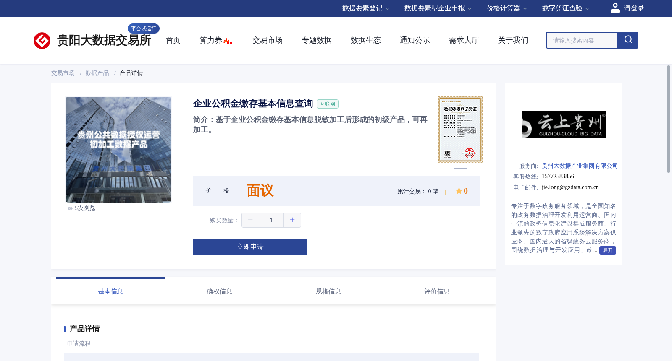Click the product title 企业公积金缴存基本信息查询
This screenshot has height=361, width=672.
(x=253, y=104)
